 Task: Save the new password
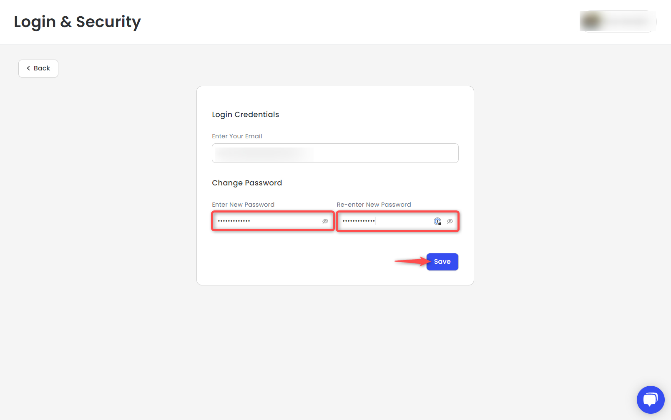pos(442,262)
